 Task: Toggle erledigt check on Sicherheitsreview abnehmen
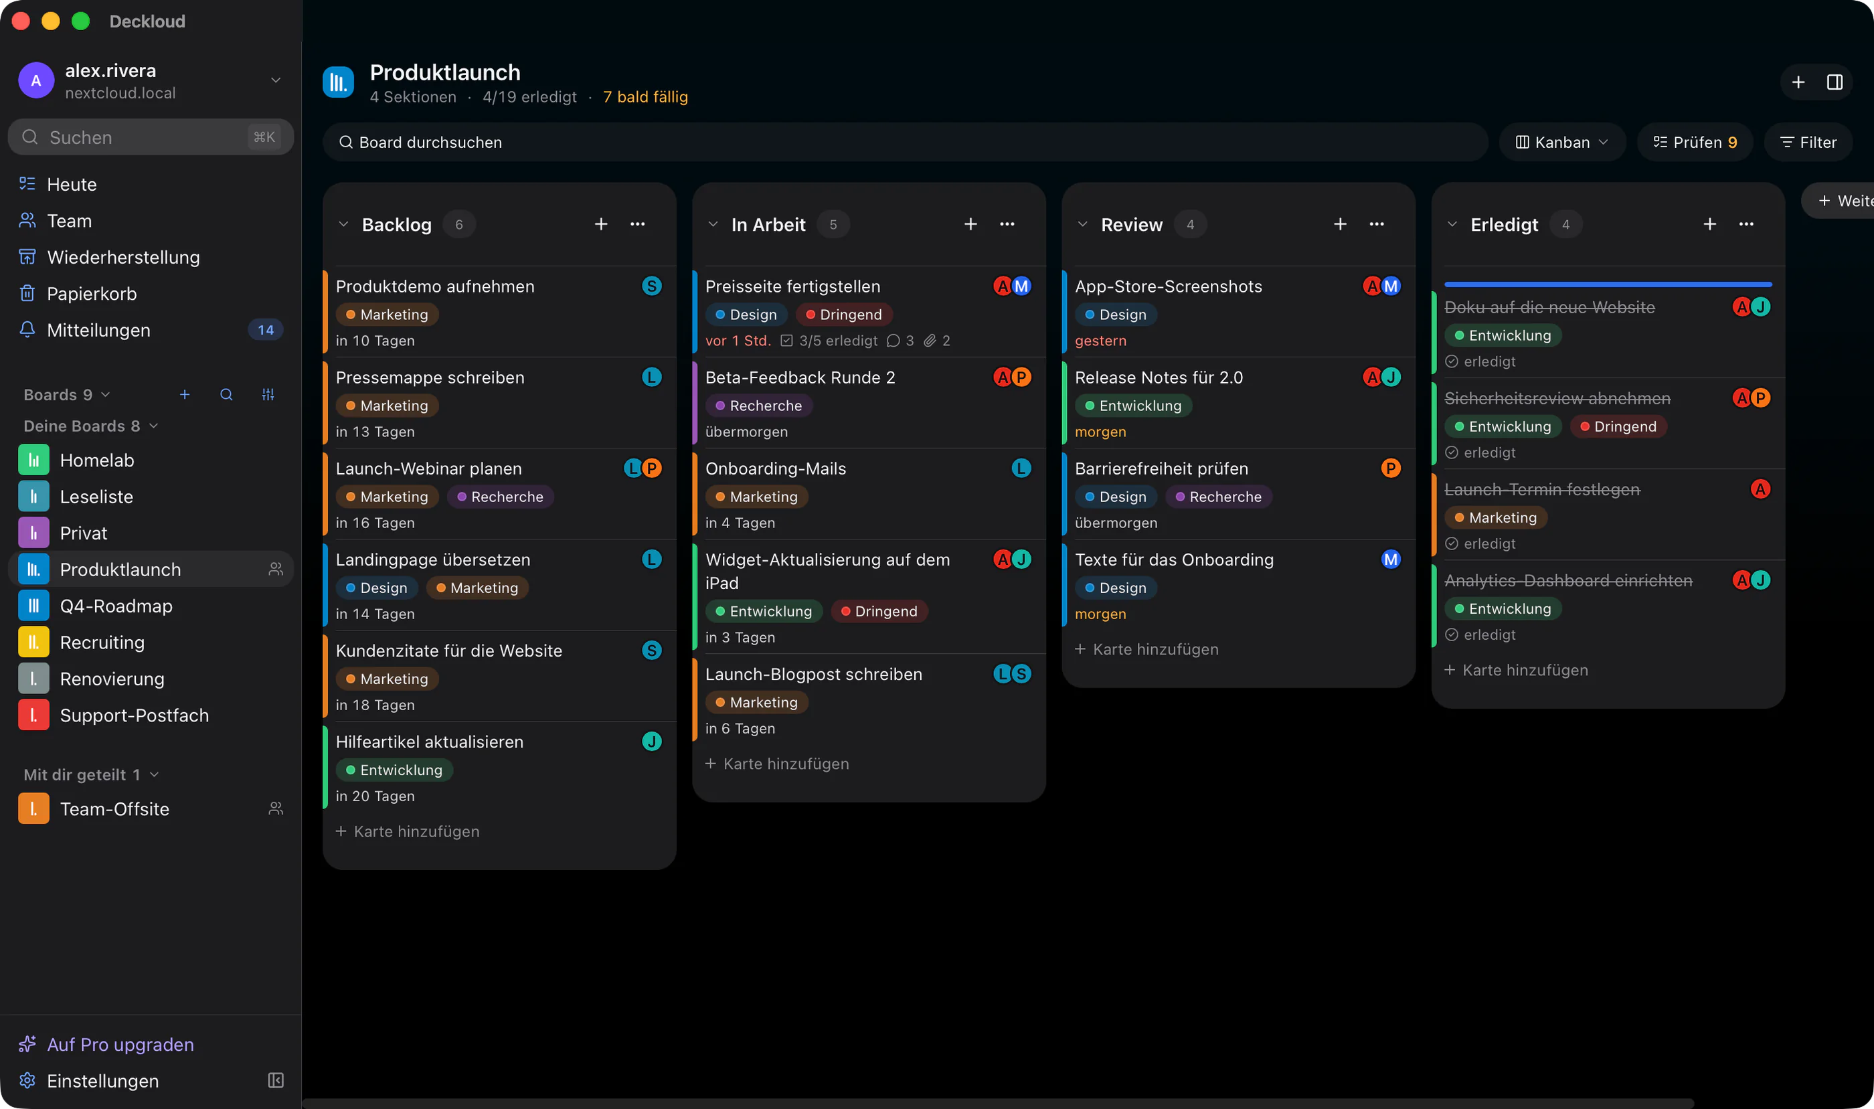[1452, 453]
